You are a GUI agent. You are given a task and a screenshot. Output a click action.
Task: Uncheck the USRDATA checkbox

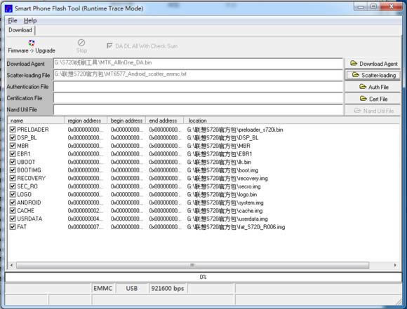(13, 219)
